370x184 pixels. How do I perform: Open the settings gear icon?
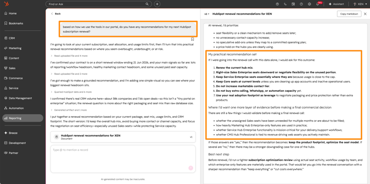309,4
